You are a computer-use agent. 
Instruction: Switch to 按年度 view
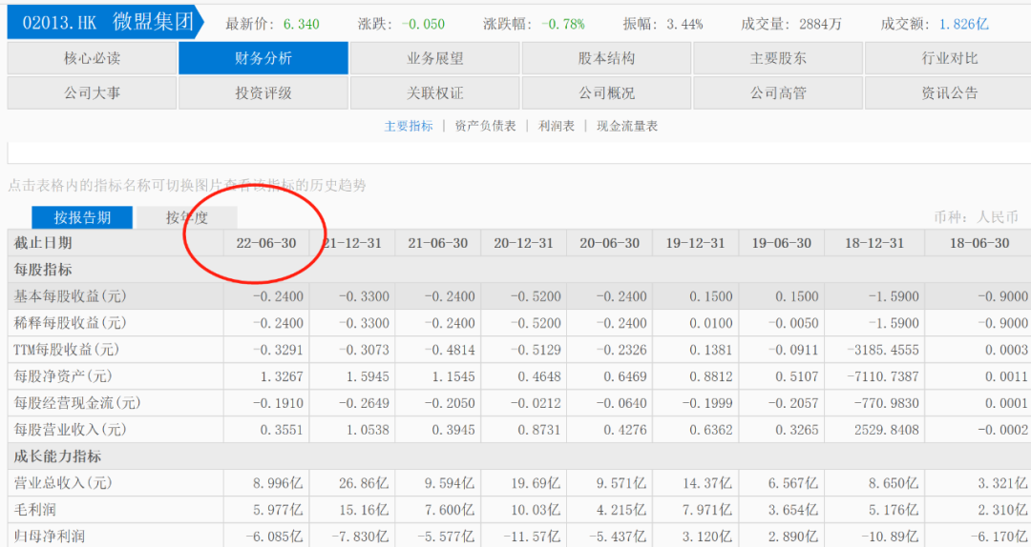tap(187, 217)
